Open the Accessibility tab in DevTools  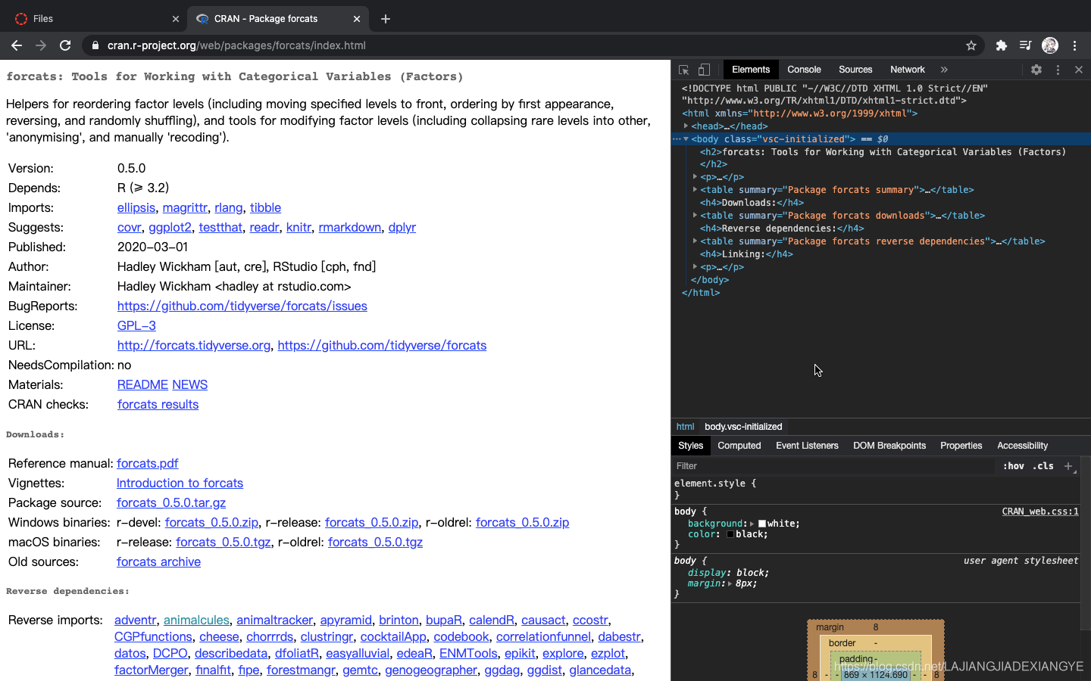[1022, 446]
